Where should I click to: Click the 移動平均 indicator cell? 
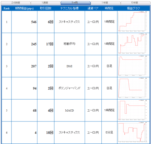[x=69, y=44]
